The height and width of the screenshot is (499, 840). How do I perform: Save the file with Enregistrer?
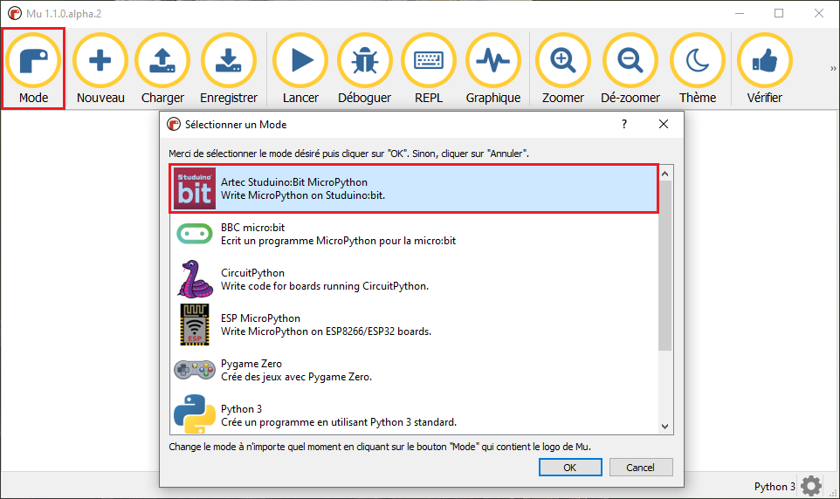point(229,69)
